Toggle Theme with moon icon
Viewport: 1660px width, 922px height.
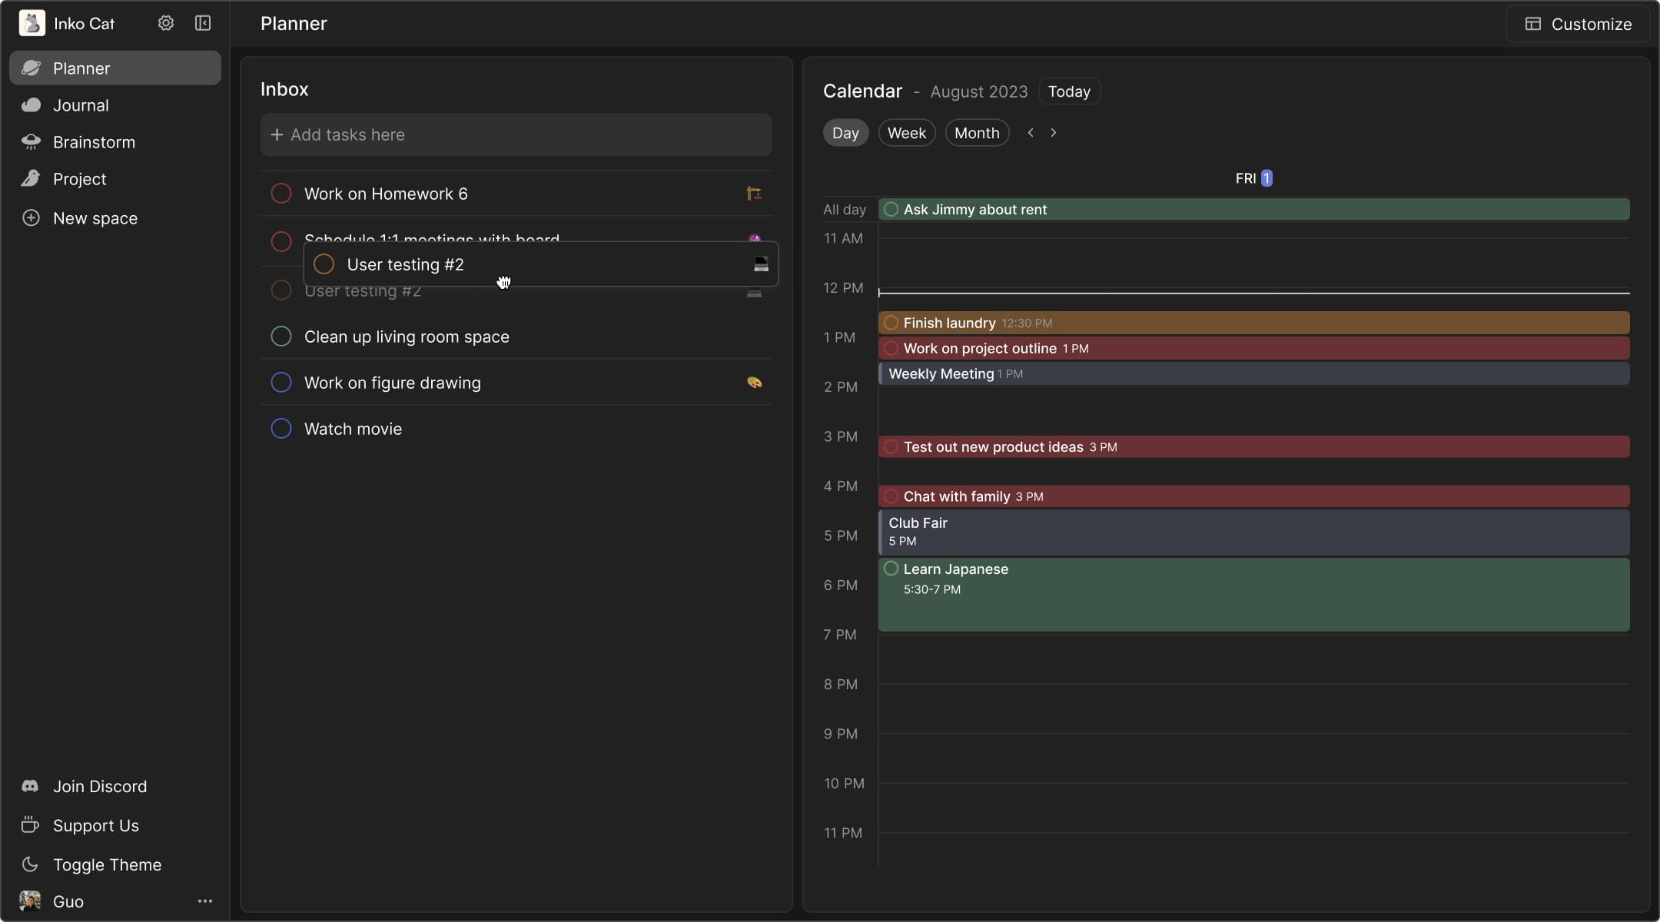30,864
